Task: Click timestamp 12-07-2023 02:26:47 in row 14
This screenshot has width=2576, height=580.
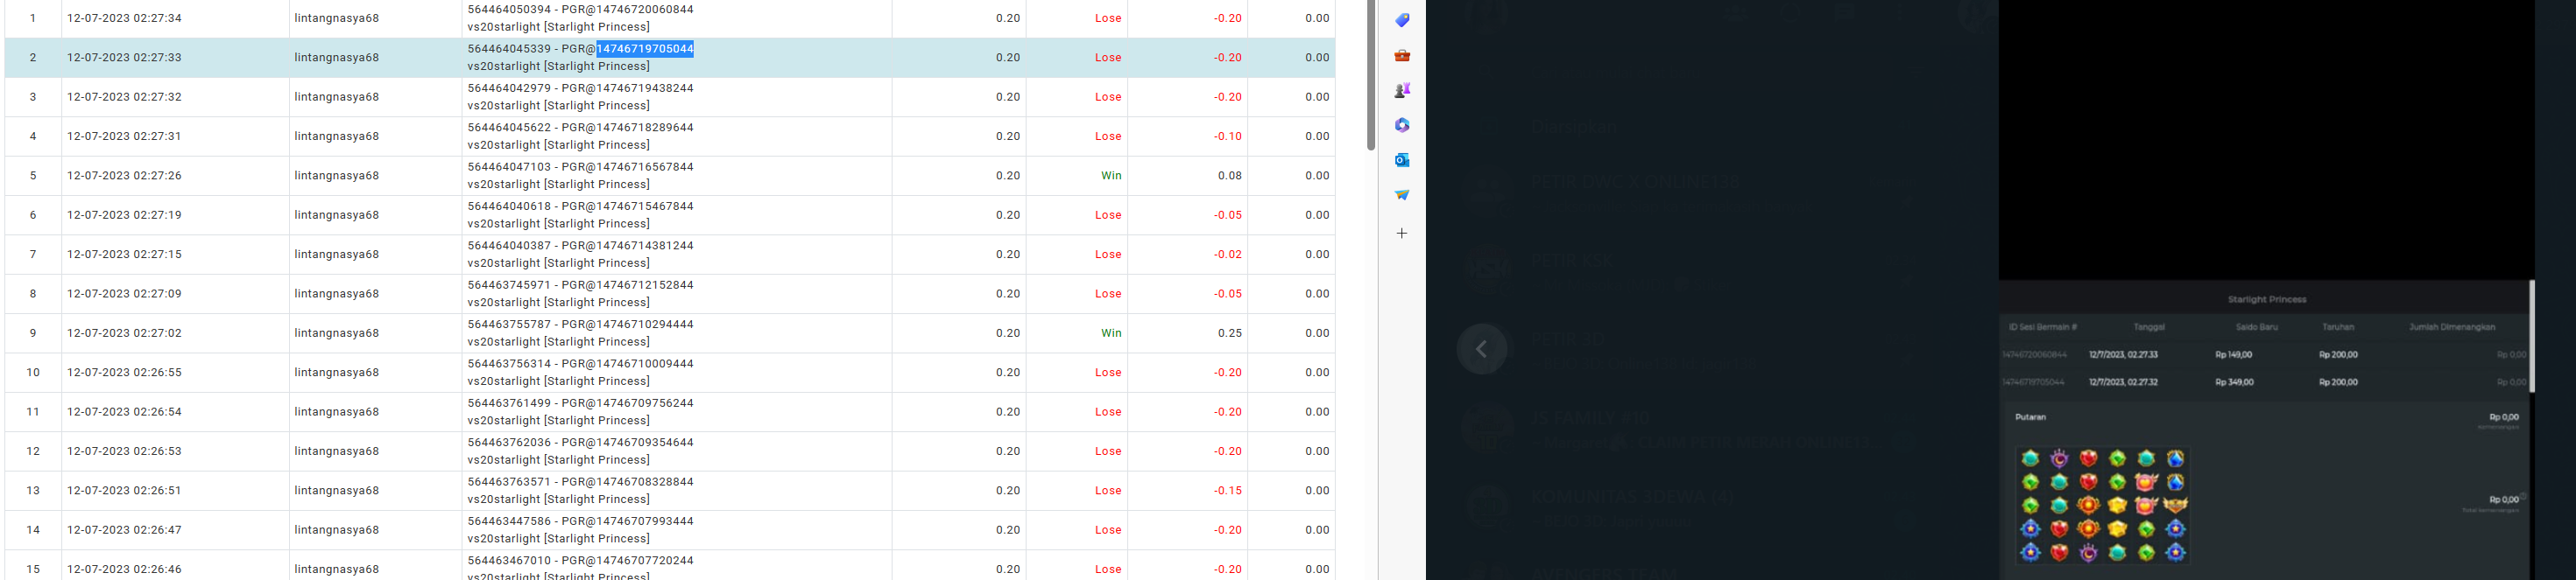Action: tap(124, 530)
